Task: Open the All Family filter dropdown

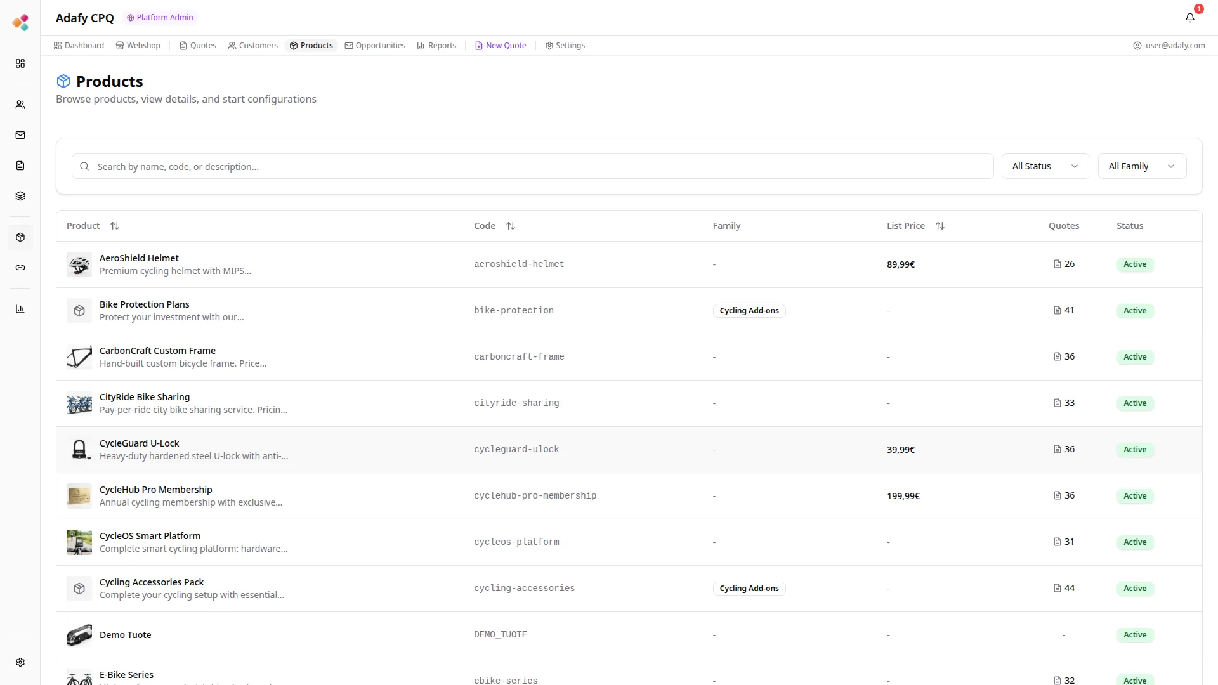Action: point(1141,166)
